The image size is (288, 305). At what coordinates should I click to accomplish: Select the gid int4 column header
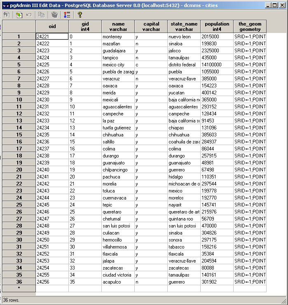pos(85,26)
